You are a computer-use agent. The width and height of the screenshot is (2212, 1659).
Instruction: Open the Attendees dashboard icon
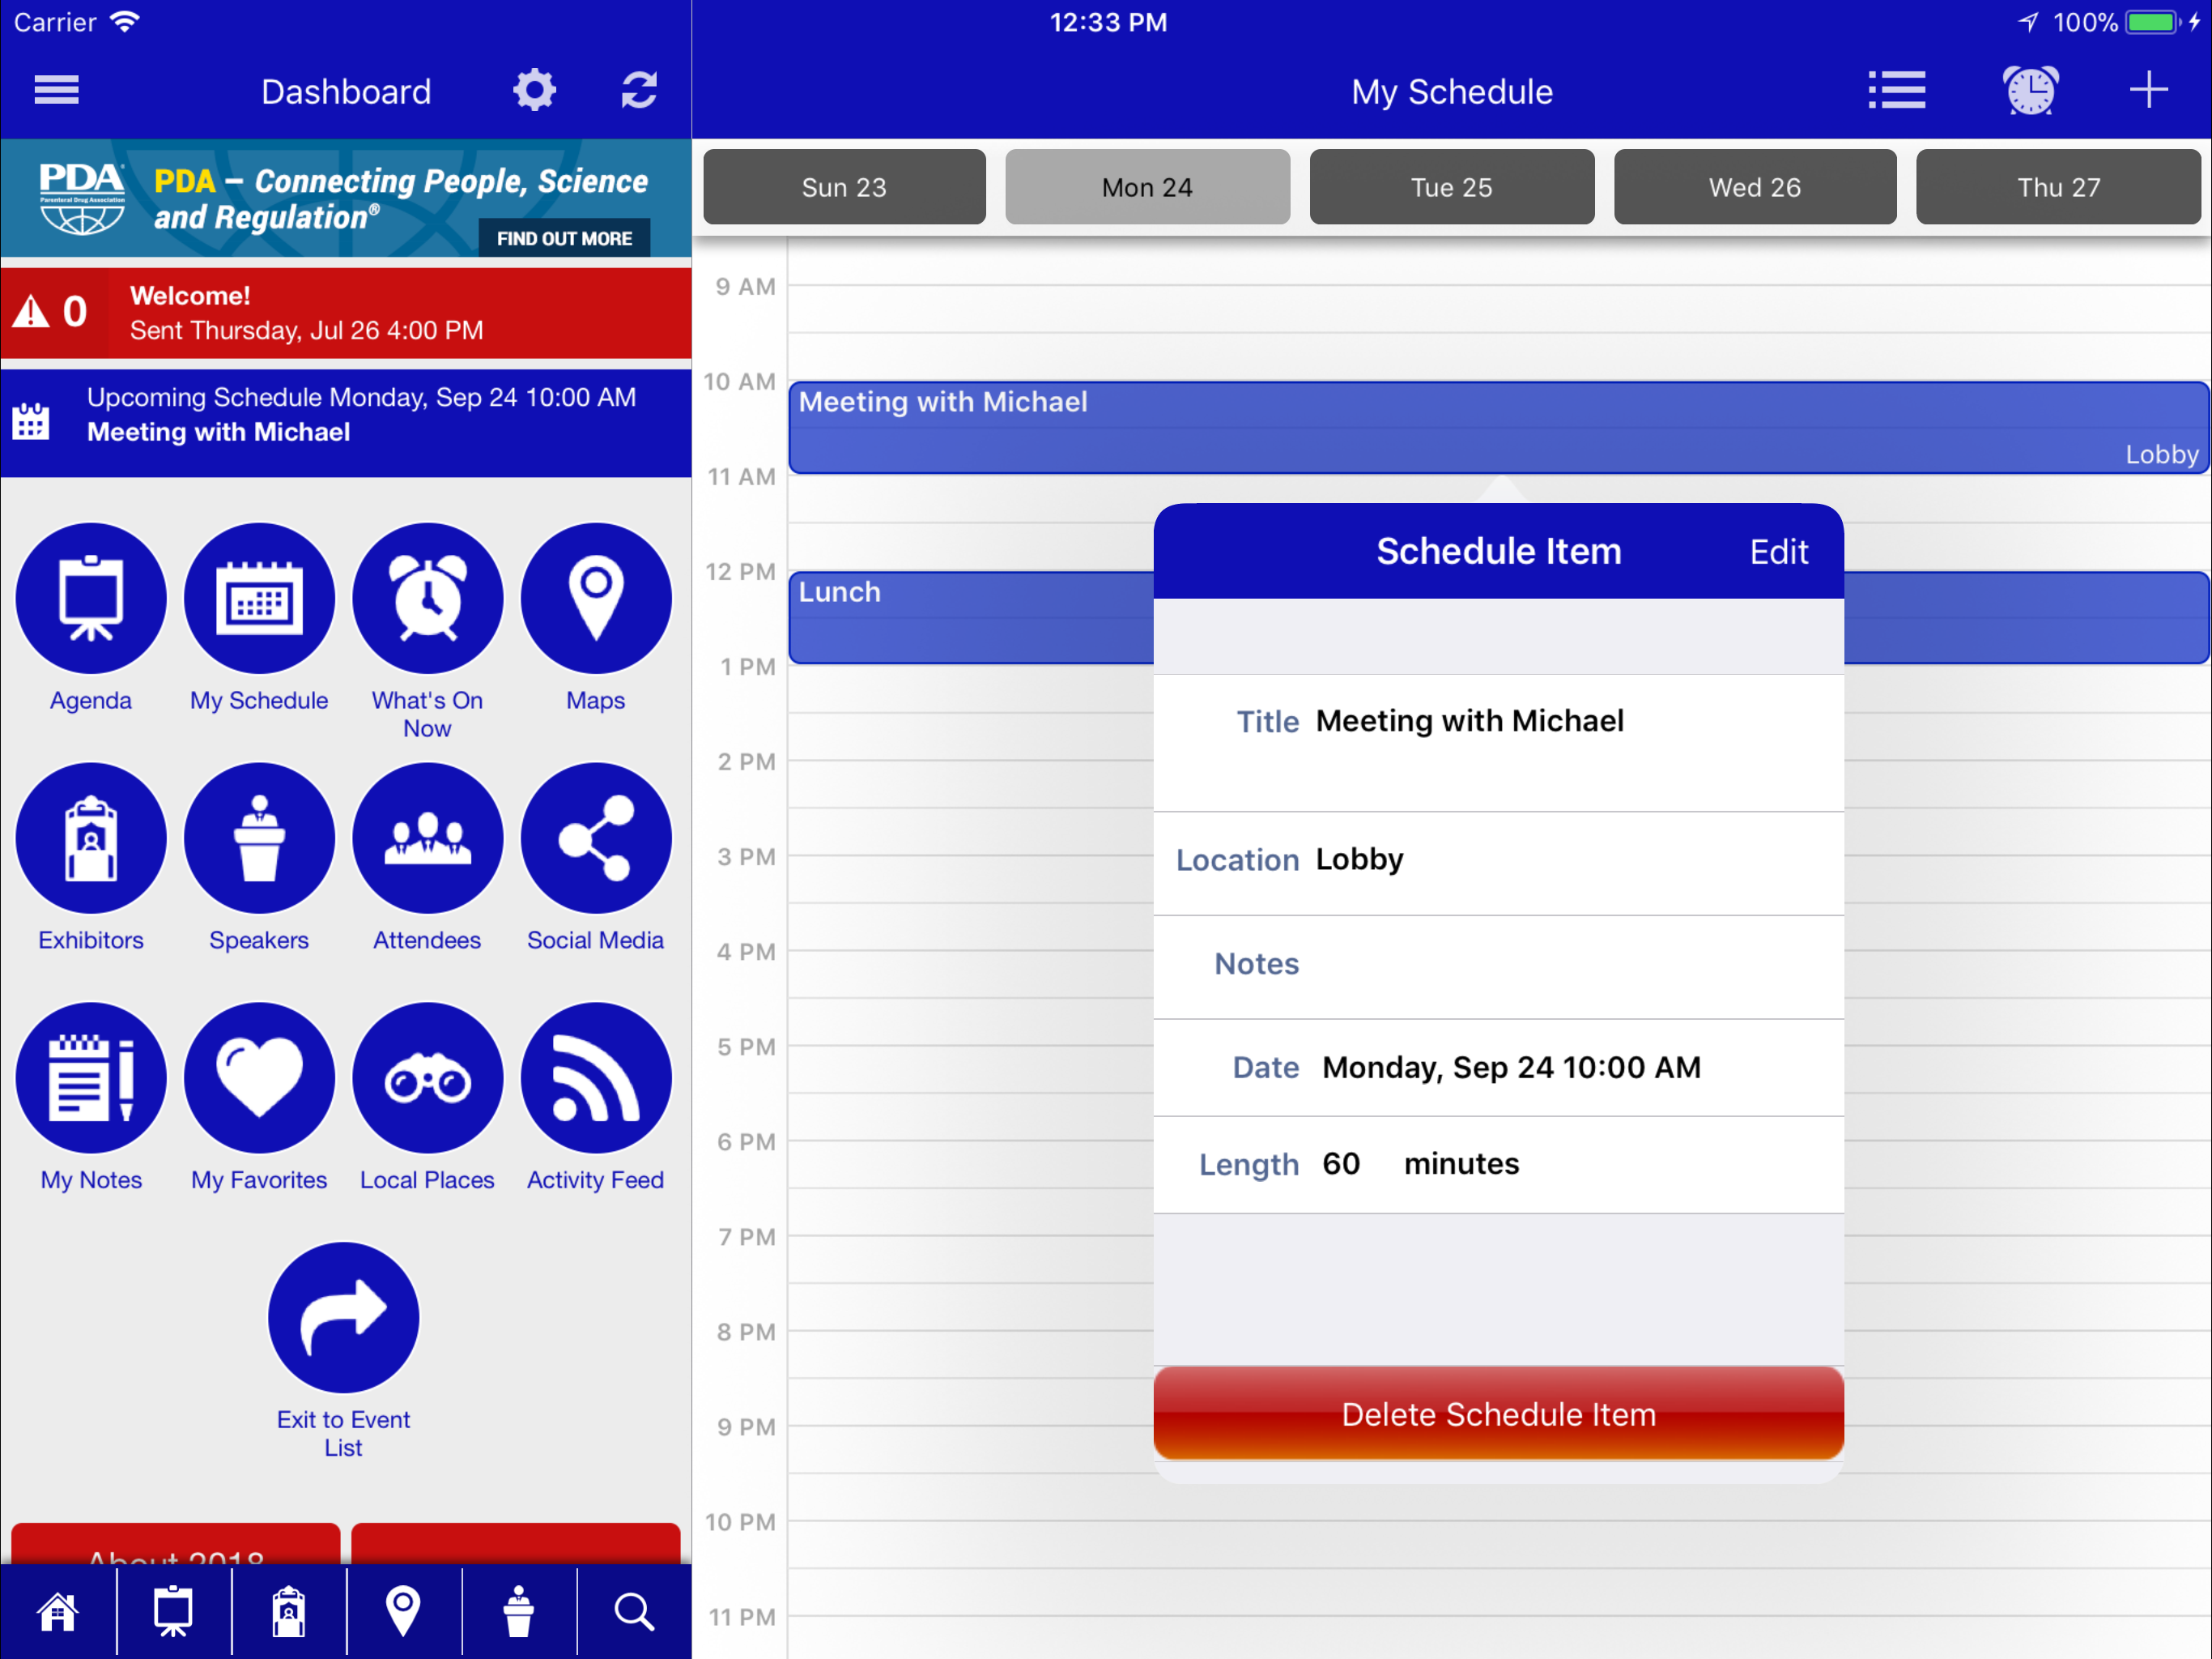[428, 838]
